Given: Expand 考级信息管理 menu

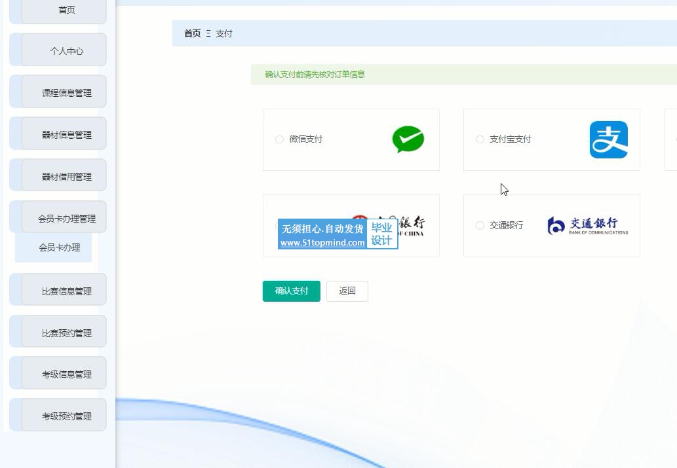Looking at the screenshot, I should pos(58,374).
